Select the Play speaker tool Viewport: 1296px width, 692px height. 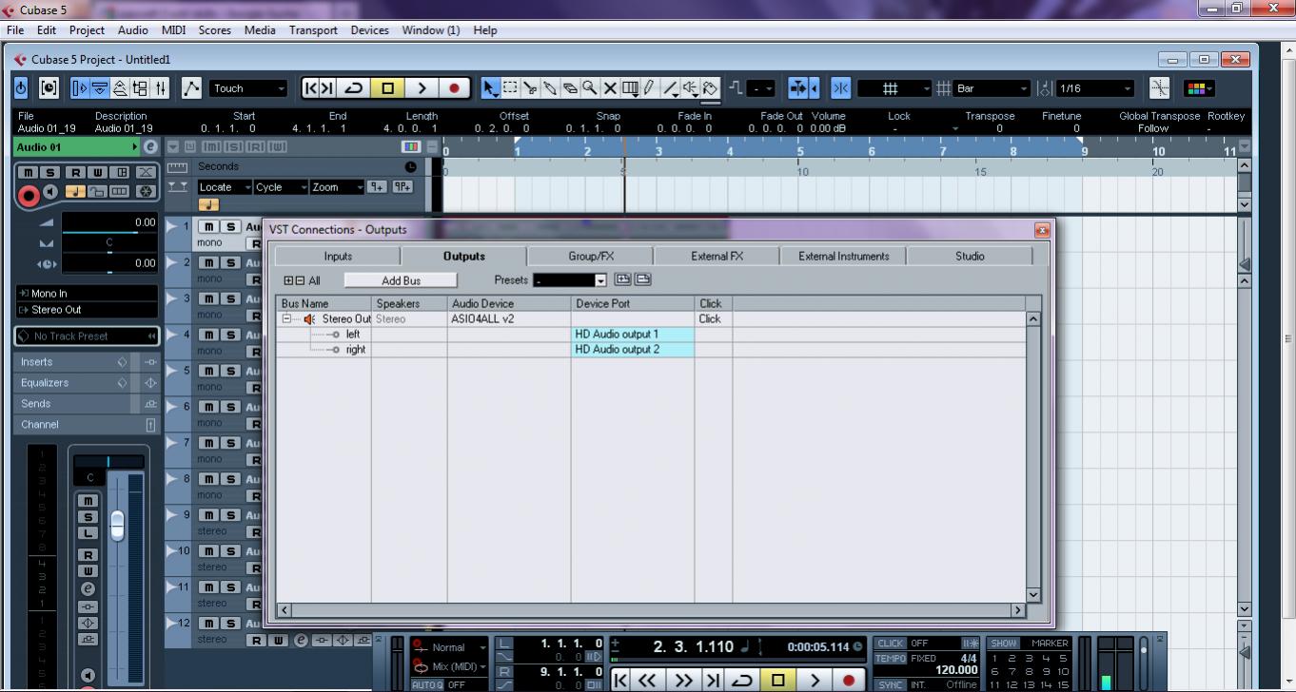[690, 88]
